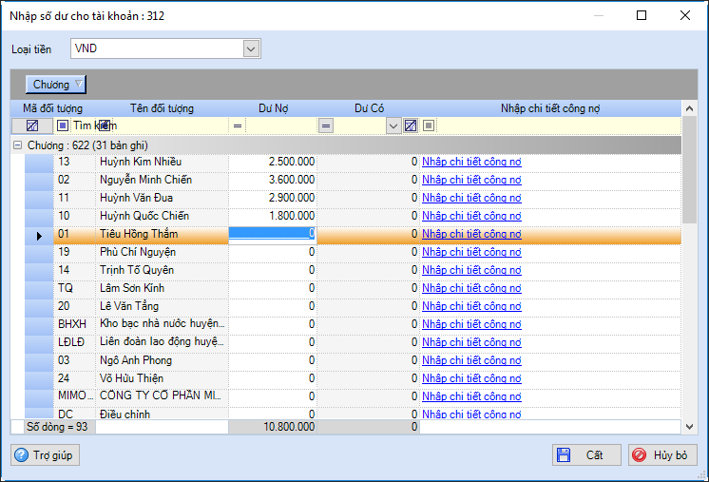Save with the Cất button

[x=586, y=454]
